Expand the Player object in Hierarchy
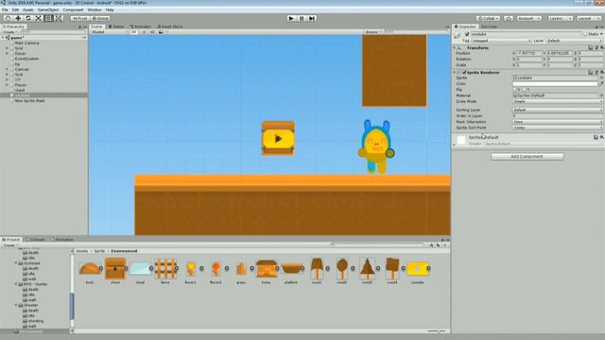 (x=7, y=85)
